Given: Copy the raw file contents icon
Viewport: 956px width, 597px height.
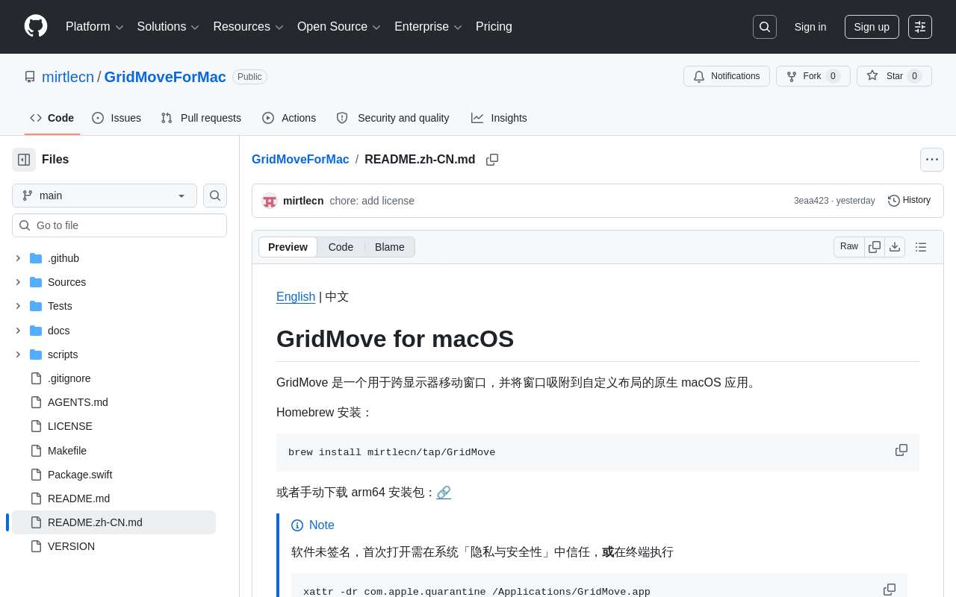Looking at the screenshot, I should pos(875,246).
